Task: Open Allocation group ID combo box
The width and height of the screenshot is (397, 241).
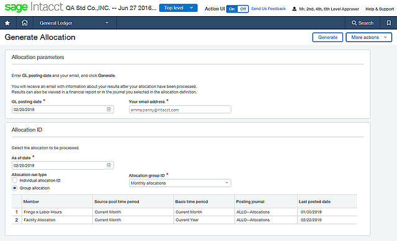Action: point(180,183)
